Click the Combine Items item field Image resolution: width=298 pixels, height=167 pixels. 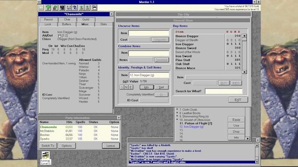(149, 53)
